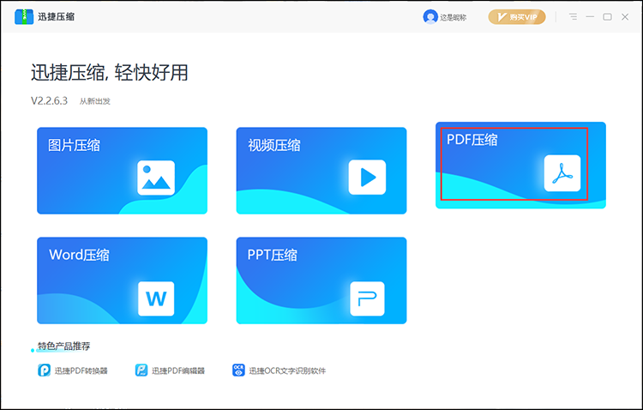Open the 视频压缩 video compression card
This screenshot has height=410, width=643.
pyautogui.click(x=321, y=171)
